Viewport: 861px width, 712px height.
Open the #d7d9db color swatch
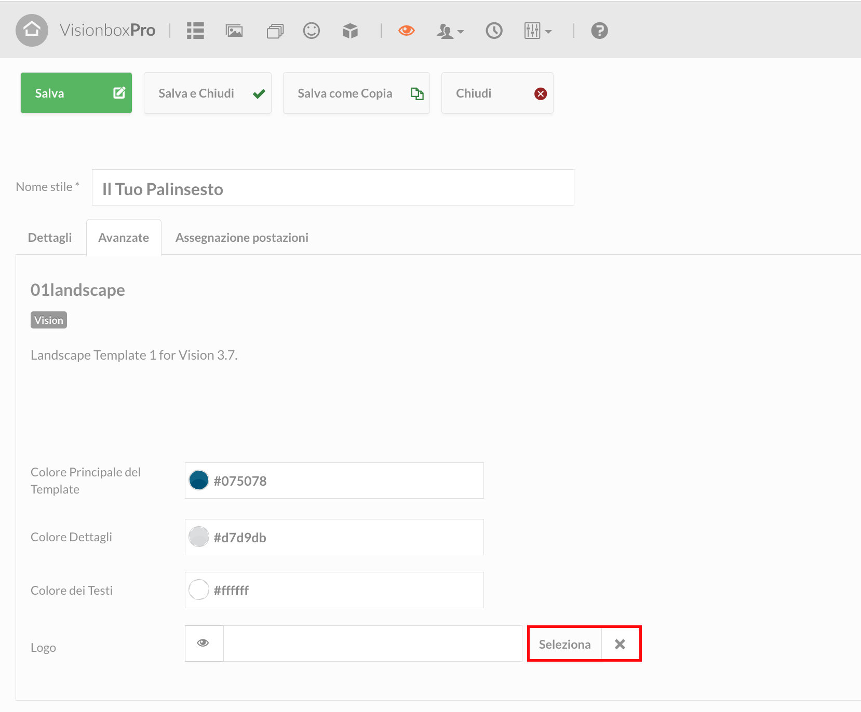(x=199, y=537)
